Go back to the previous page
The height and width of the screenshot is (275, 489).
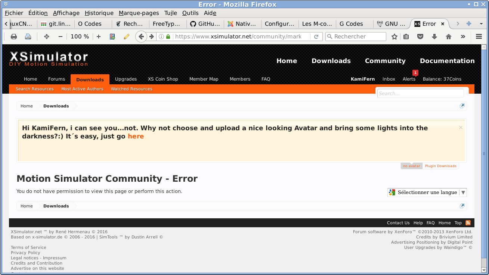pyautogui.click(x=141, y=37)
